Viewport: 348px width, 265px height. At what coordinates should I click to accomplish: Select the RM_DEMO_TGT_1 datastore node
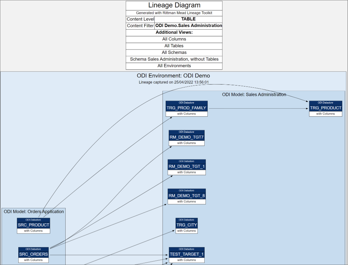click(x=187, y=167)
